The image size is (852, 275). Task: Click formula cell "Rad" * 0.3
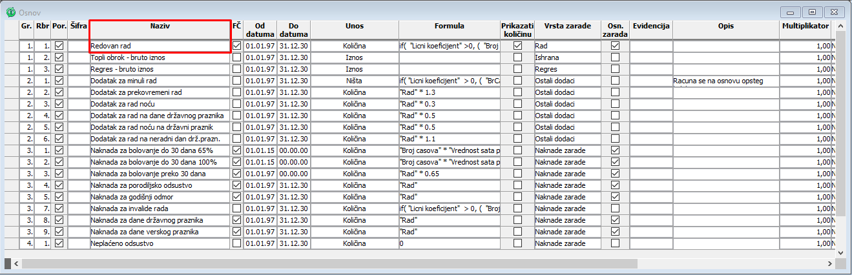(x=450, y=104)
